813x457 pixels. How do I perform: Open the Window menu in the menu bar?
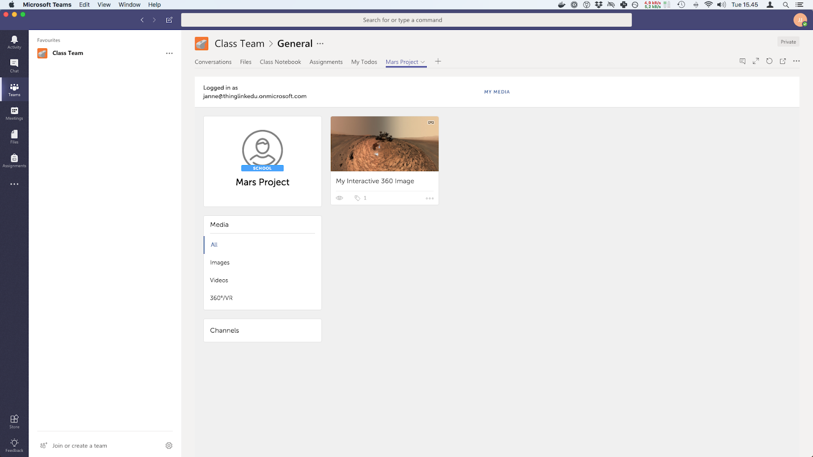tap(130, 5)
